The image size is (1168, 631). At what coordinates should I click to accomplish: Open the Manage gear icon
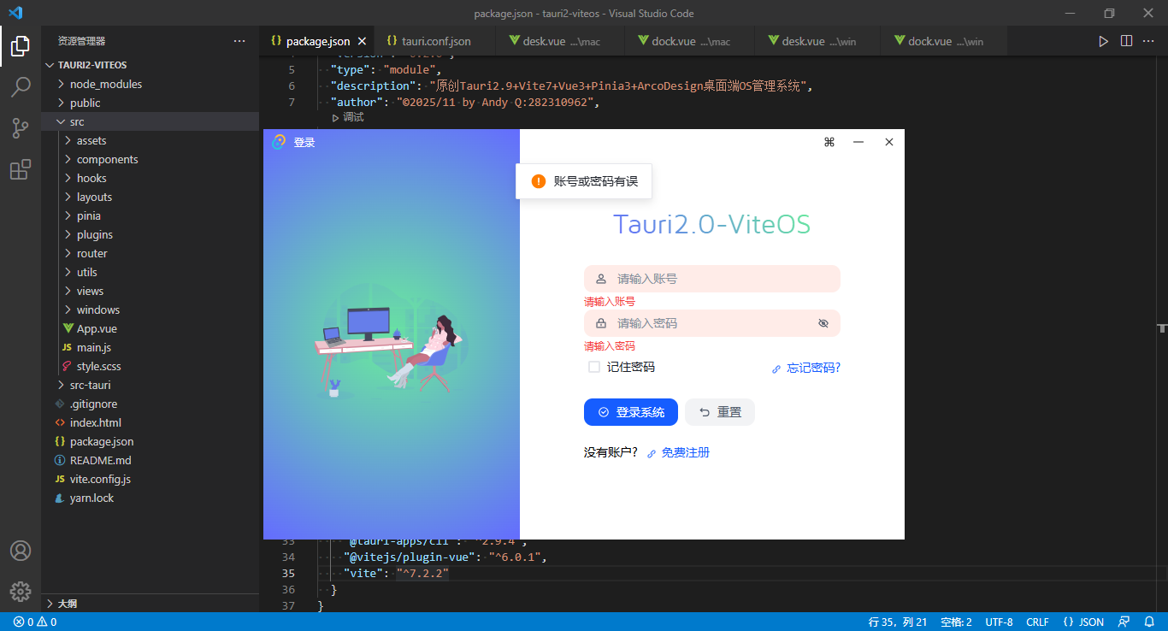point(21,592)
